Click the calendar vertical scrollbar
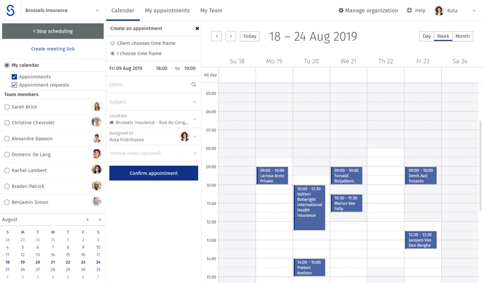The height and width of the screenshot is (283, 483). tap(480, 165)
